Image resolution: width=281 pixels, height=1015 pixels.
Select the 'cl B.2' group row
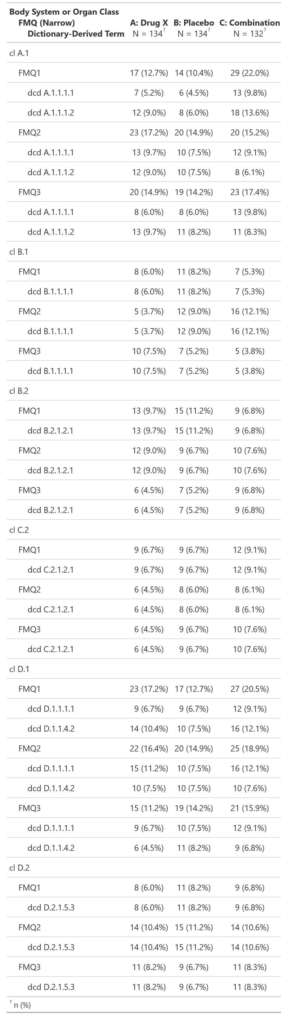tap(144, 391)
